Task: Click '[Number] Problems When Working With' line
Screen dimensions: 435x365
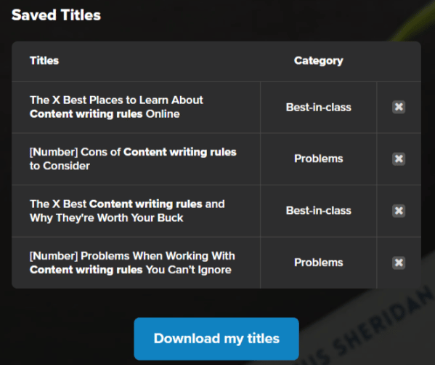Action: pyautogui.click(x=132, y=256)
